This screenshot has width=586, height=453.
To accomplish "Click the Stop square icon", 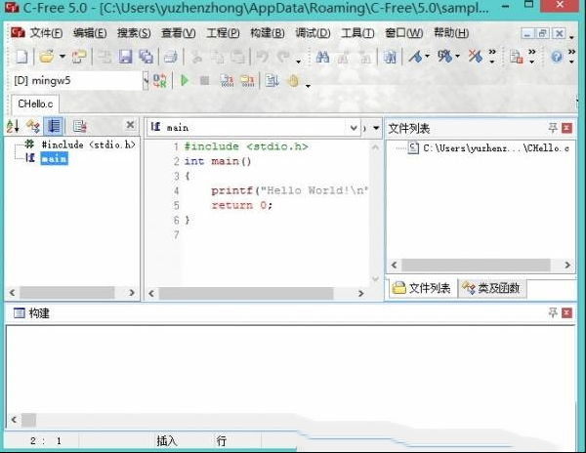I will tap(204, 80).
